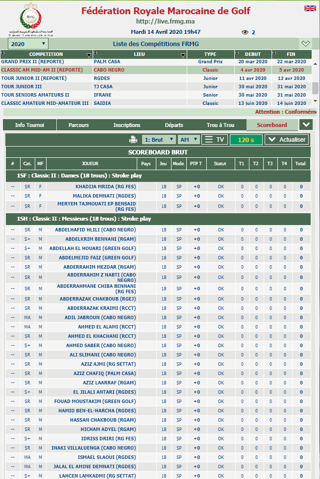Click player ABDELKRIM BENNANI (RGAM)
320x479 pixels.
point(100,239)
